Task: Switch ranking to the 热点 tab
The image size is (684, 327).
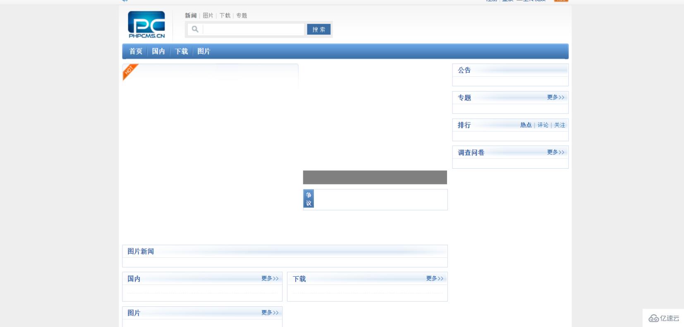Action: pyautogui.click(x=526, y=125)
